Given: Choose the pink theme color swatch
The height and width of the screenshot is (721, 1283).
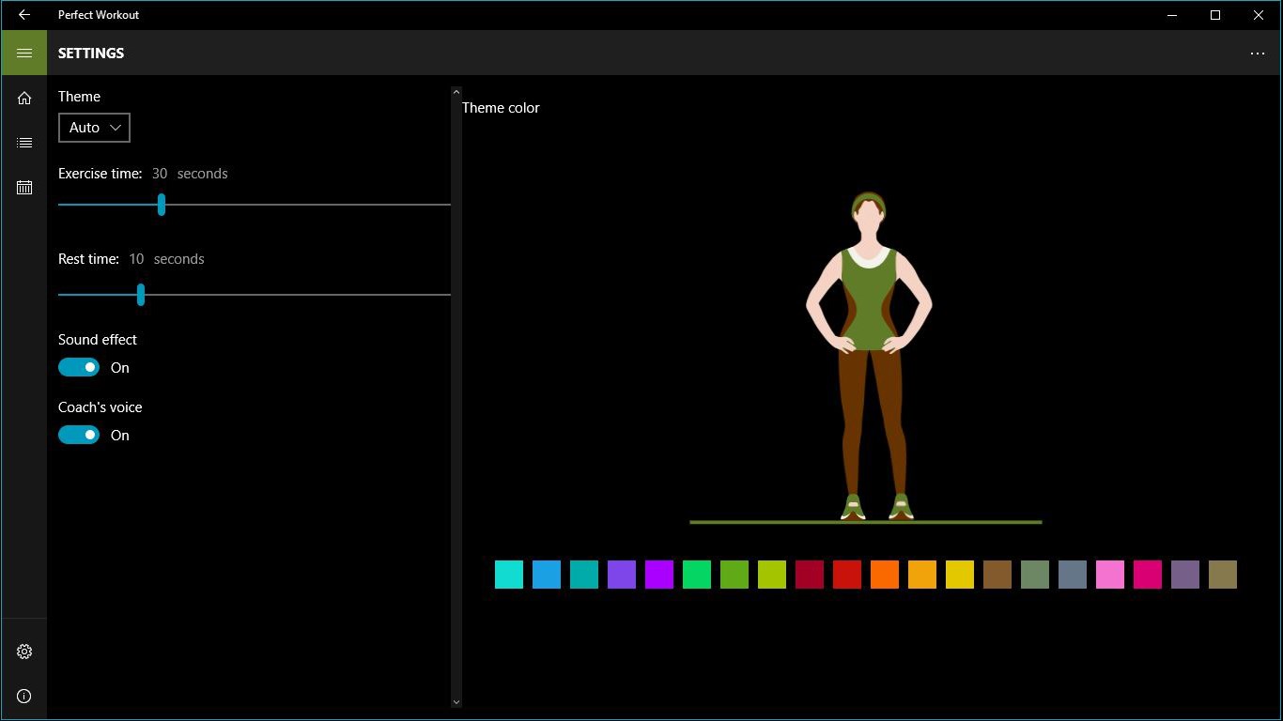Looking at the screenshot, I should click(x=1110, y=575).
